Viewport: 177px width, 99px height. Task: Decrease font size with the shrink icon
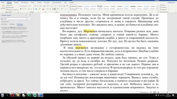click(38, 6)
